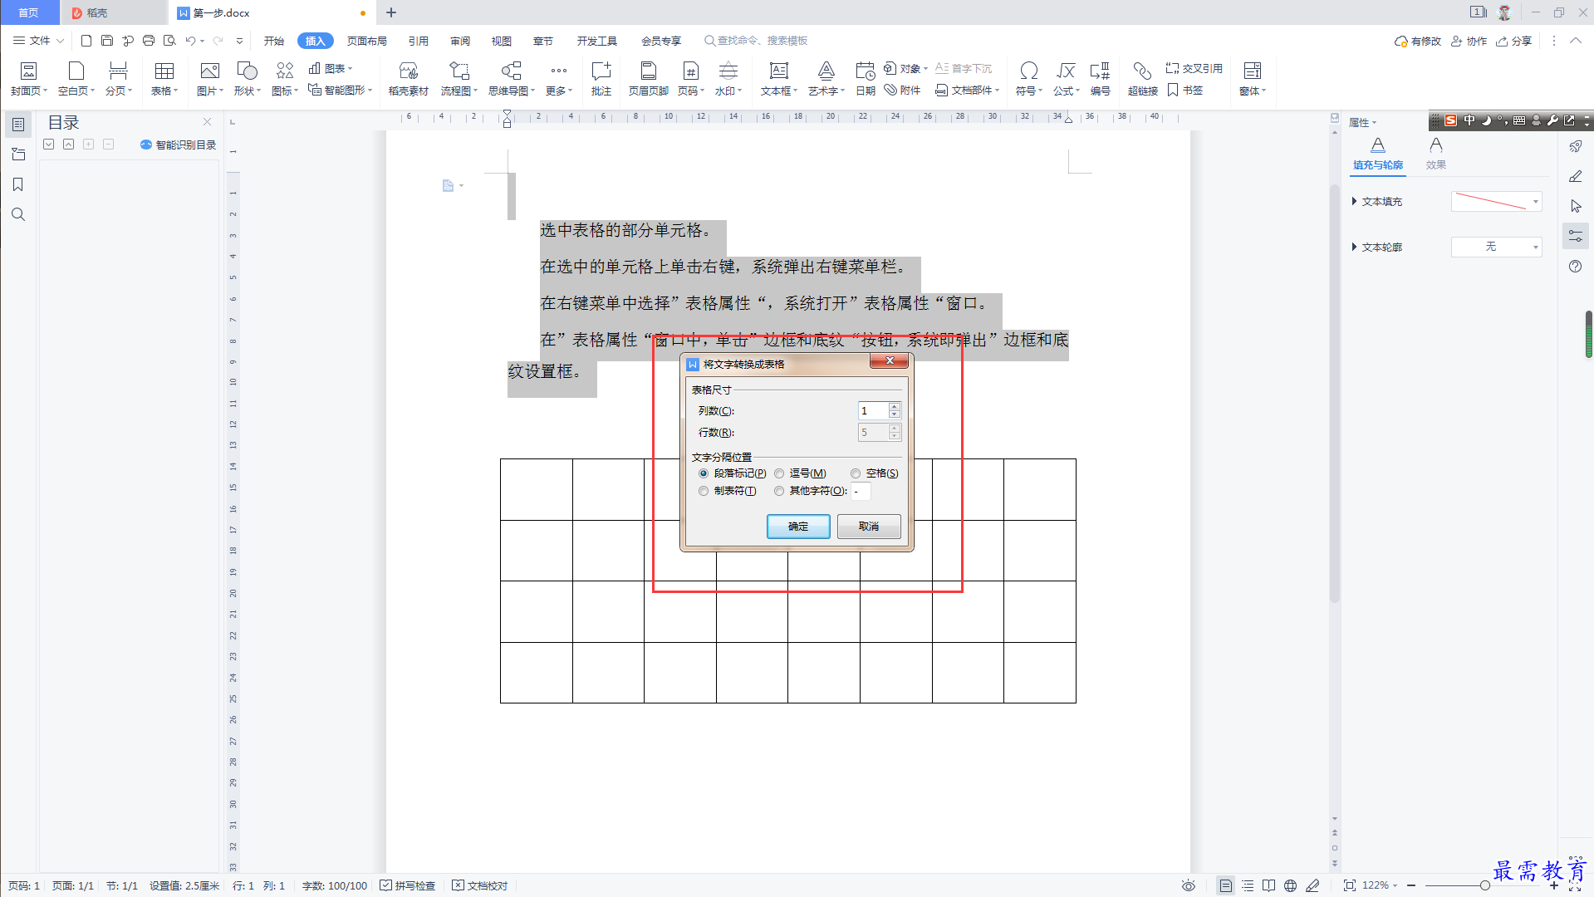Switch to the 效果 effects tab in properties
The image size is (1594, 897).
point(1436,154)
